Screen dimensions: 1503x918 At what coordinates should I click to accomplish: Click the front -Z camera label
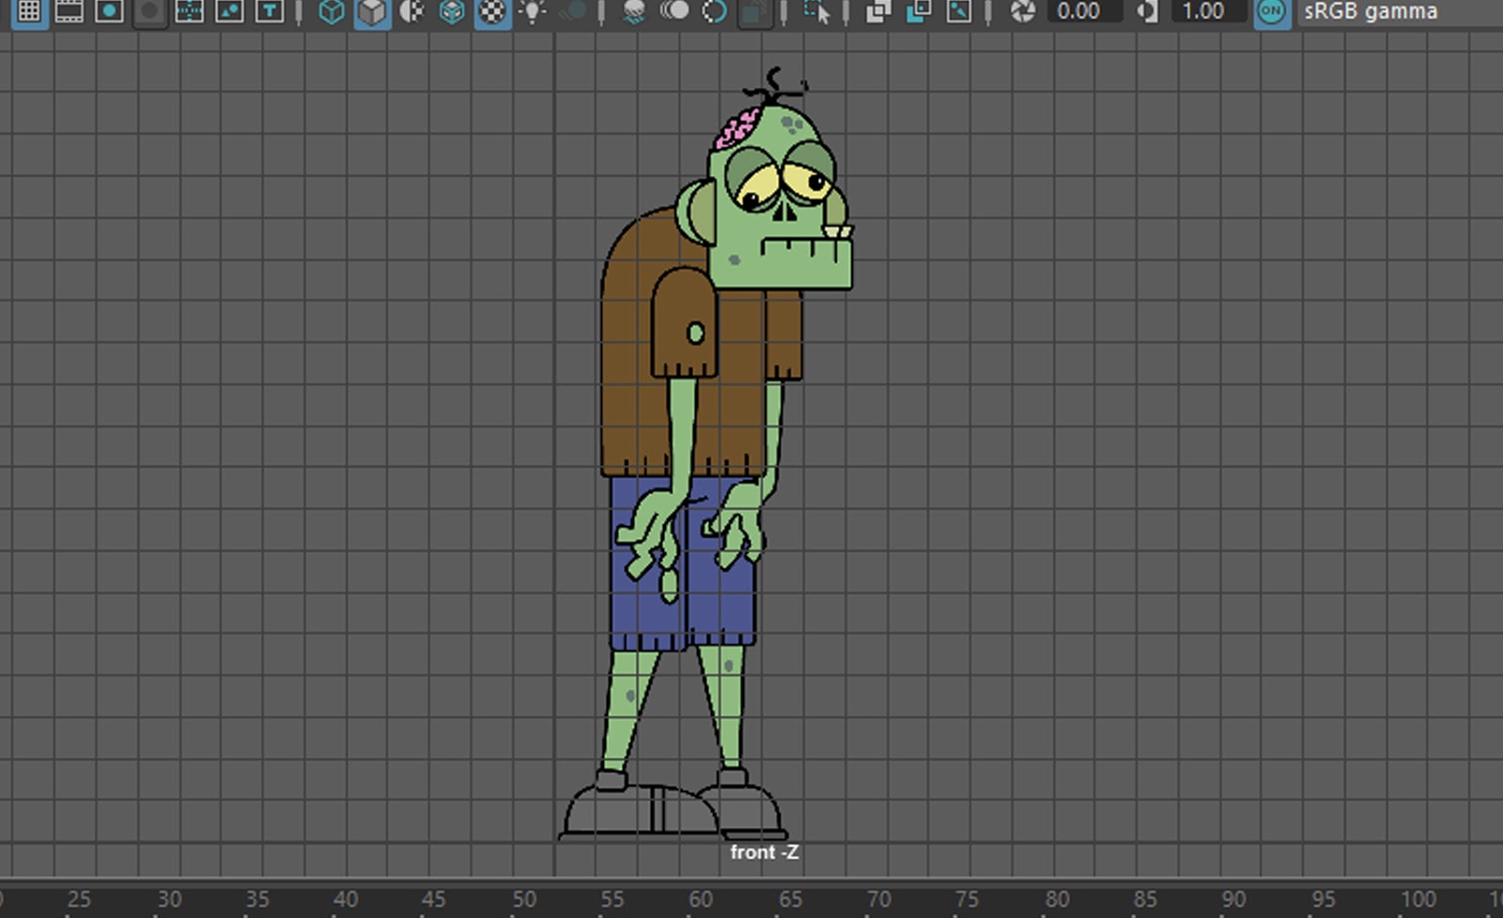pos(764,852)
